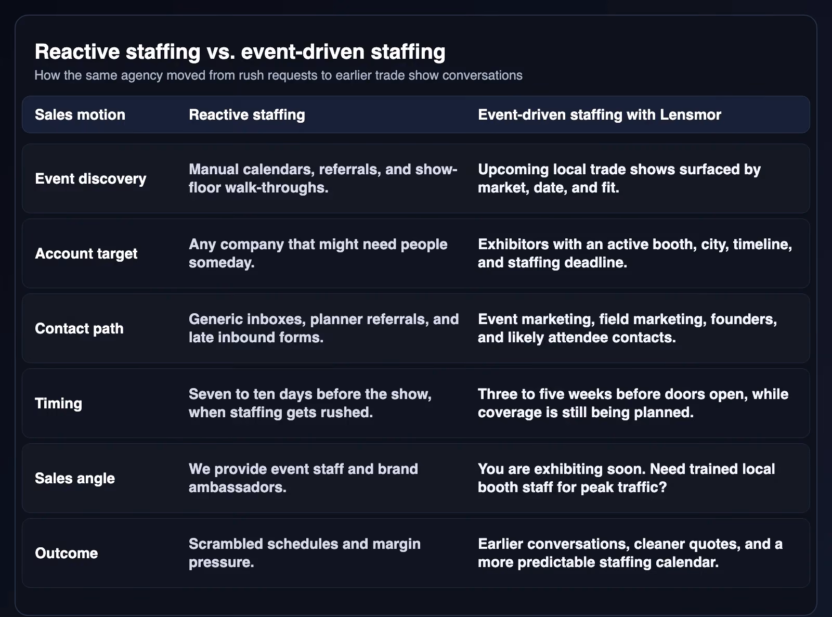Select the subtitle about rush requests
The image size is (832, 617).
pos(278,75)
